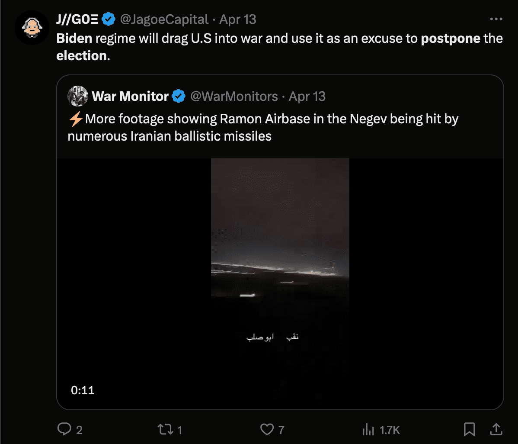Screen dimensions: 518x444
Task: Open view analytics bar chart icon
Action: (368, 429)
